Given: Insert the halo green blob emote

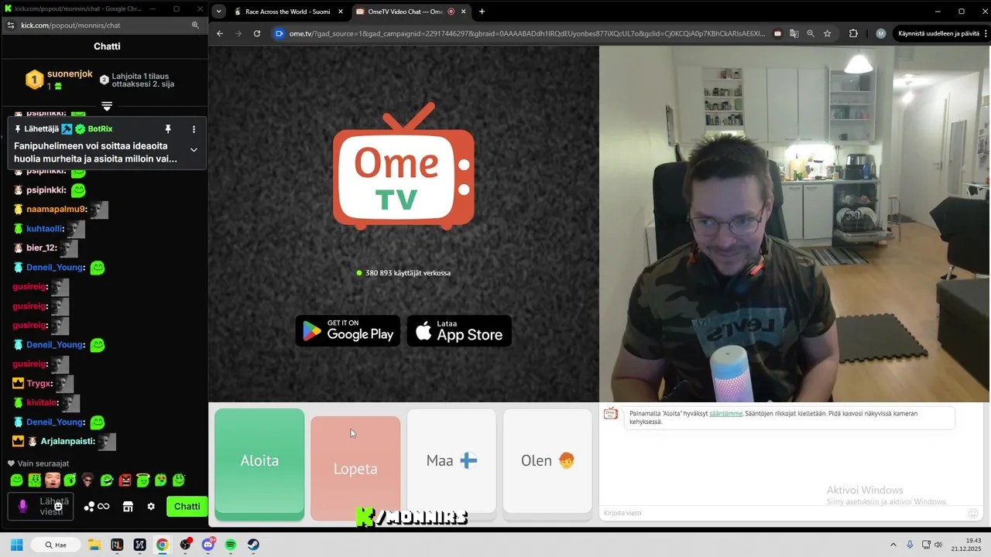Looking at the screenshot, I should tap(142, 480).
